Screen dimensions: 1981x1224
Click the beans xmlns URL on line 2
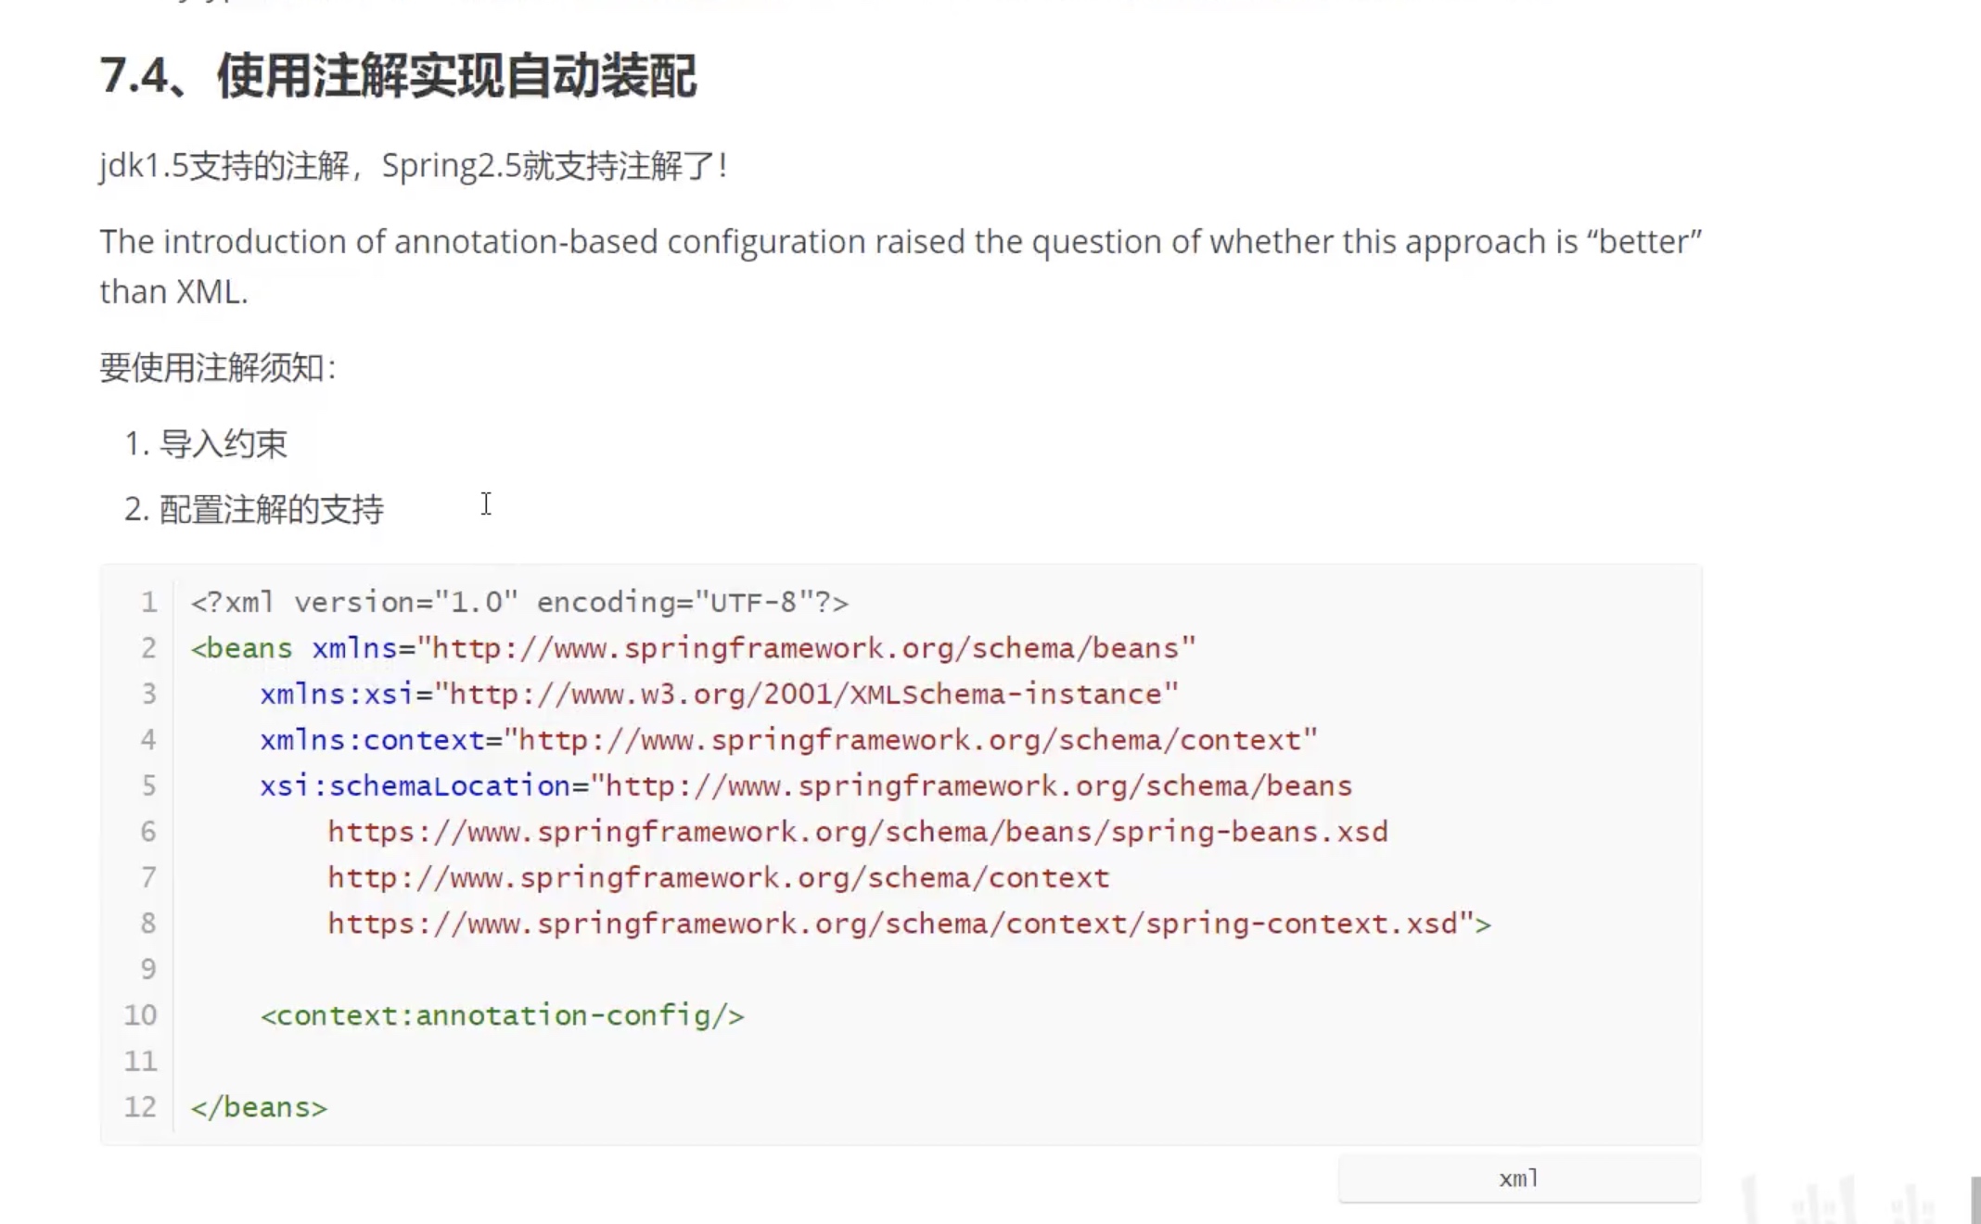point(807,648)
